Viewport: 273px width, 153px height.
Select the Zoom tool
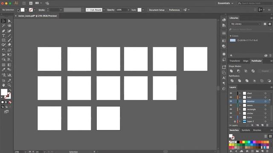click(9, 85)
